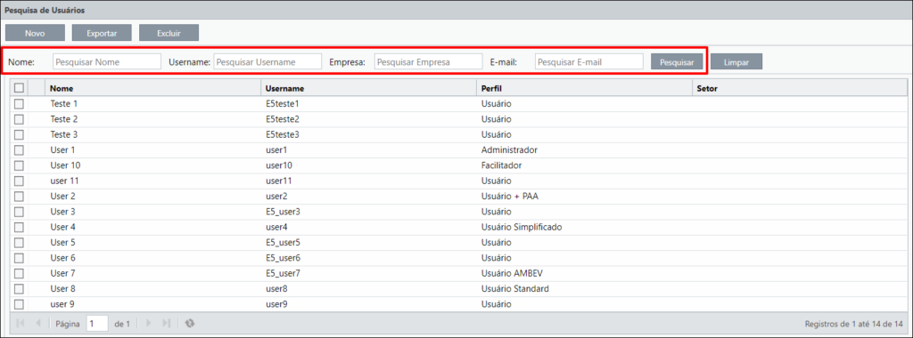The height and width of the screenshot is (338, 913).
Task: Check the box for Teste 1 row
Action: tap(20, 104)
